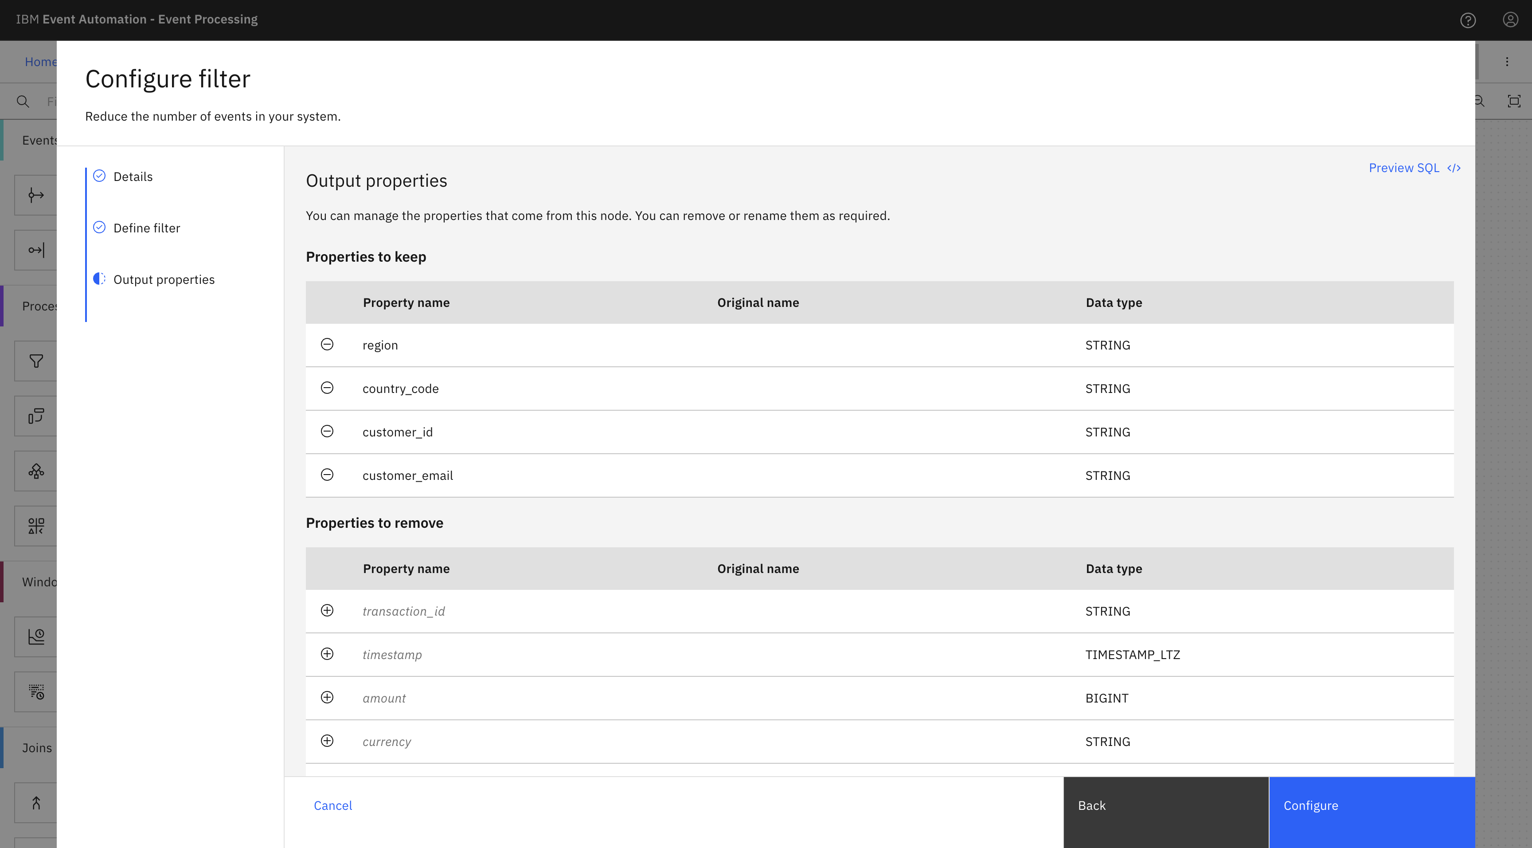
Task: Click the region property name field
Action: click(380, 345)
